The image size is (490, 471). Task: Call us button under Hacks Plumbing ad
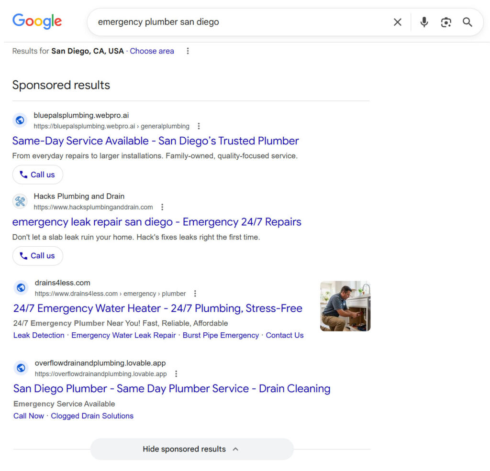click(x=37, y=256)
